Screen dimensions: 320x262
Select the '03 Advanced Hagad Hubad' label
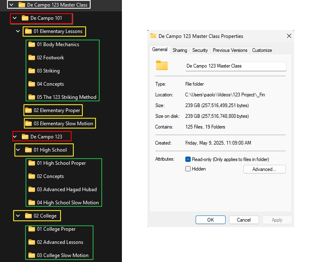tap(67, 189)
